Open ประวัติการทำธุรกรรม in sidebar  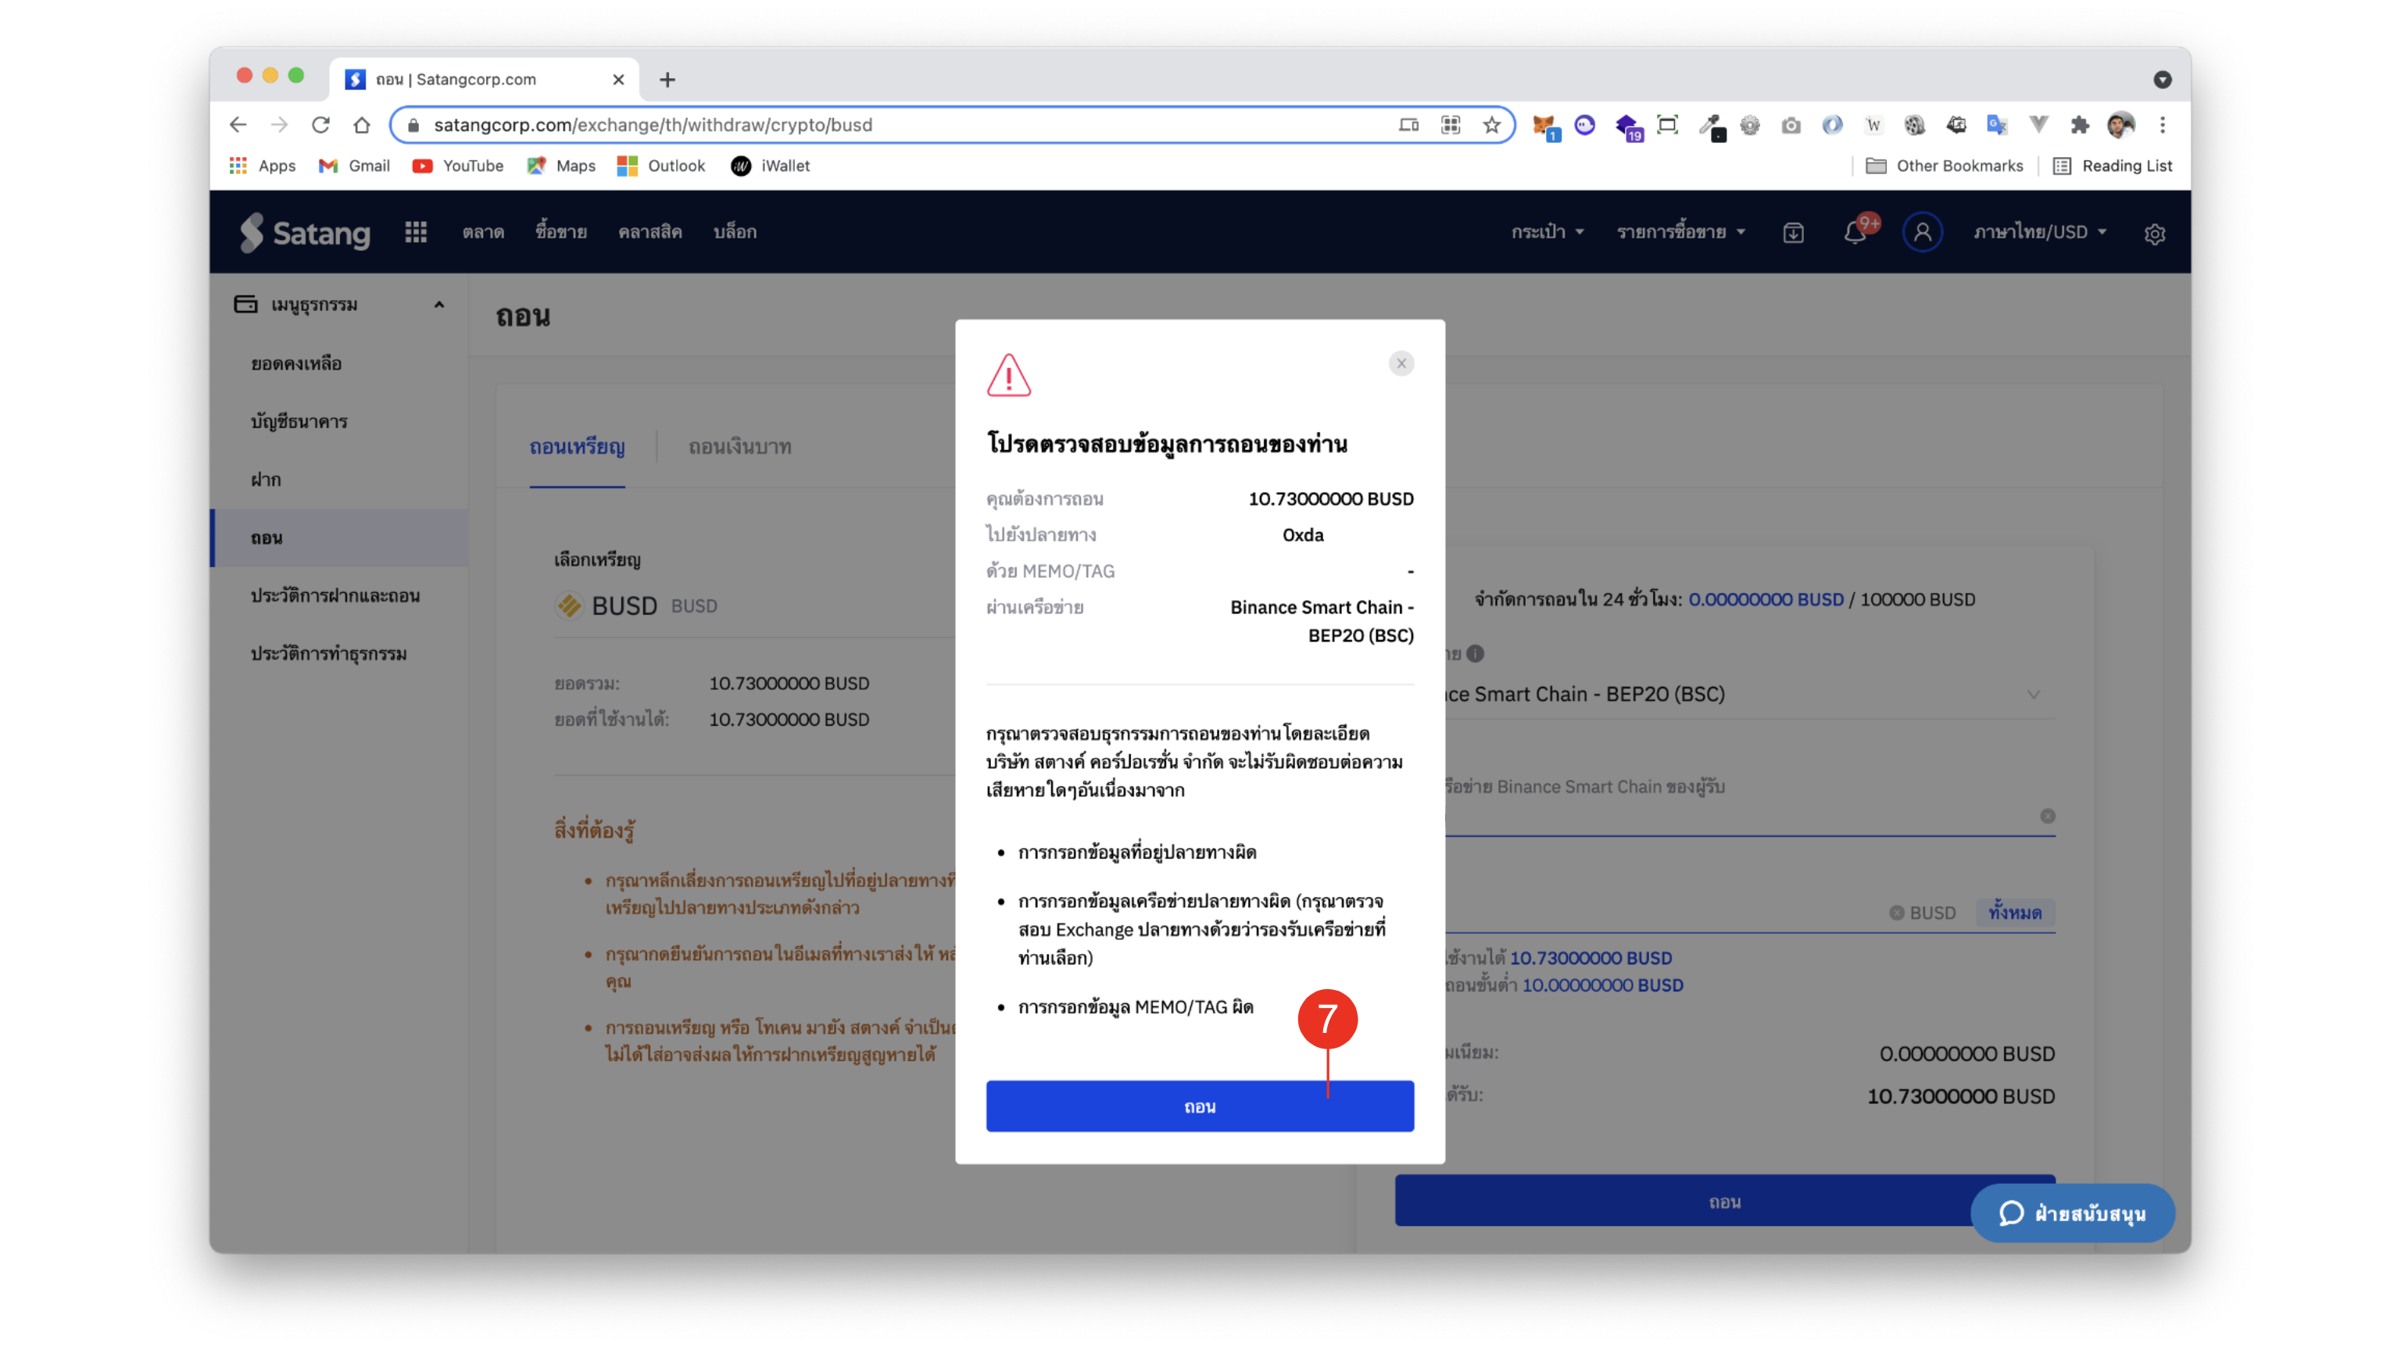tap(329, 654)
